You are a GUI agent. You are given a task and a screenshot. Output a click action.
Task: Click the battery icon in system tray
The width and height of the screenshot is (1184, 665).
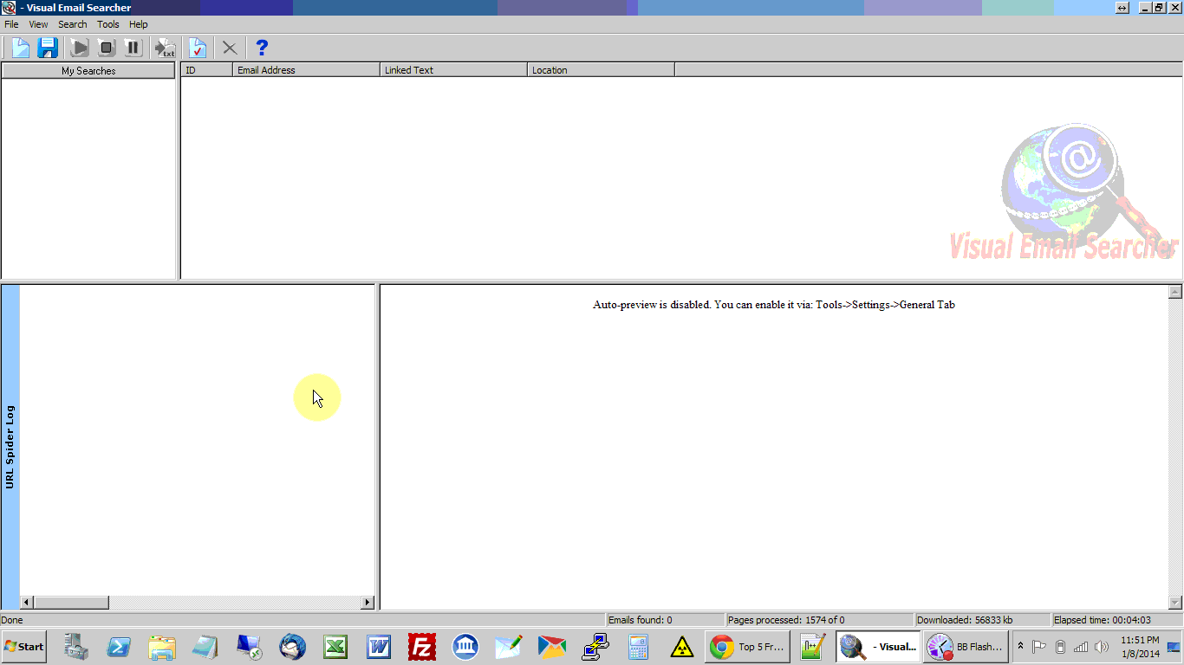coord(1060,647)
